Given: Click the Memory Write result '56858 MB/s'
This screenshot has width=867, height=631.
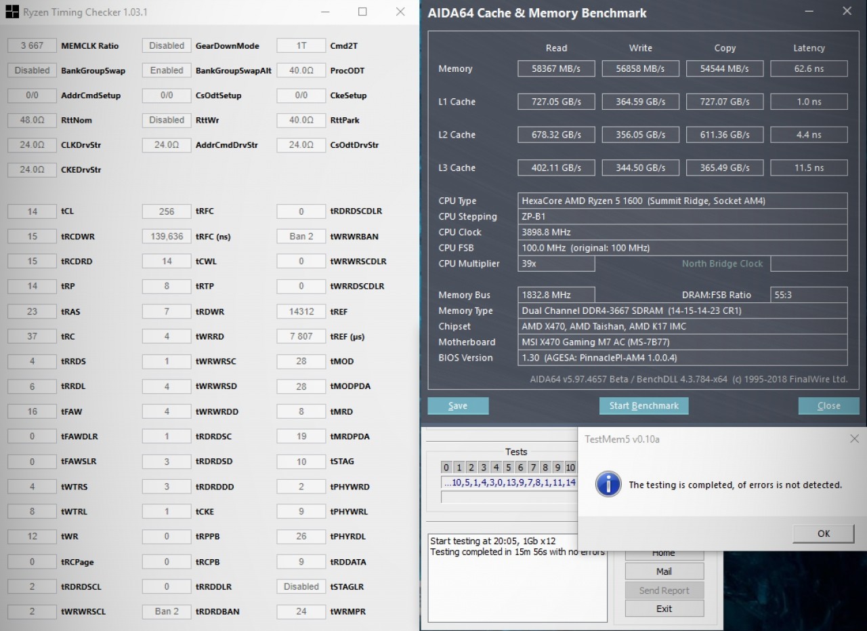Looking at the screenshot, I should (640, 68).
